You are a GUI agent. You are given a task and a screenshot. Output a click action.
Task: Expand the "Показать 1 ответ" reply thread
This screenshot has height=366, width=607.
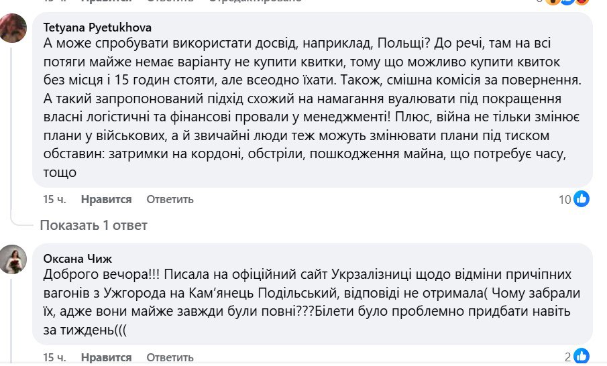[93, 225]
